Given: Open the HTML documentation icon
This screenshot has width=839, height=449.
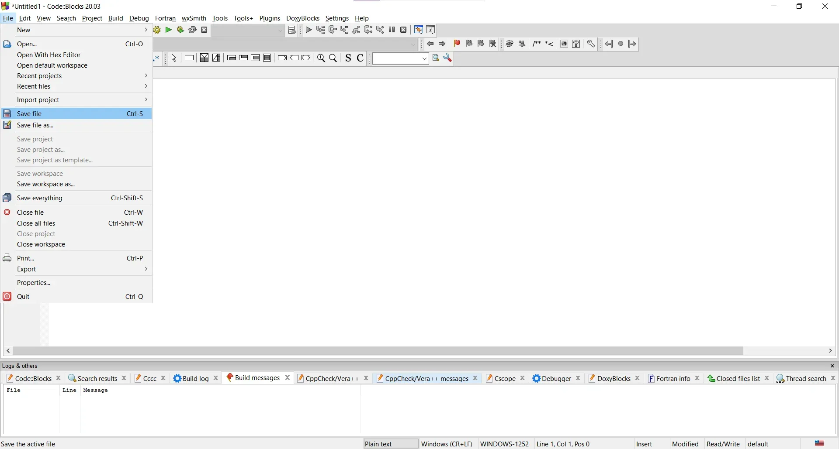Looking at the screenshot, I should pos(565,44).
